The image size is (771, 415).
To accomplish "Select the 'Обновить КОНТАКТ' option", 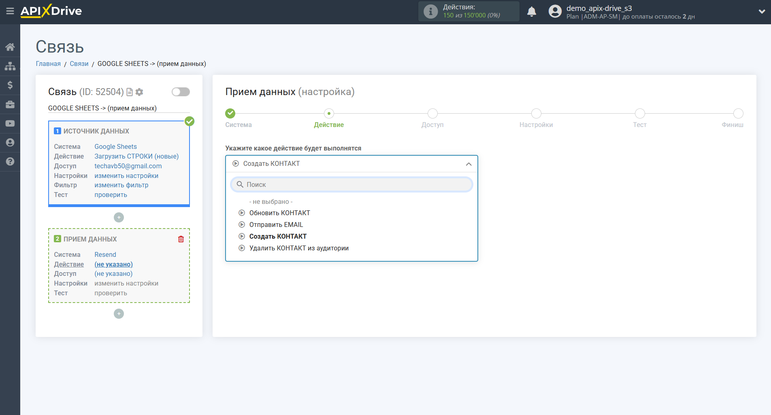I will [x=279, y=213].
